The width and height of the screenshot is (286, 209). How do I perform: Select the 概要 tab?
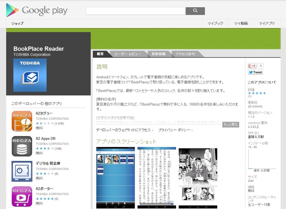click(100, 54)
